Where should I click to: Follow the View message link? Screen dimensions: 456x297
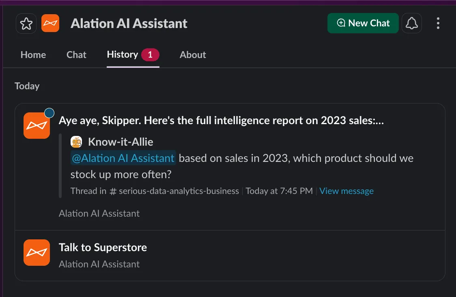(x=346, y=191)
